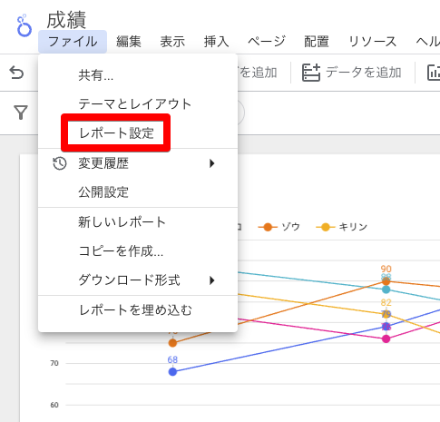Open the 表示 menu
The height and width of the screenshot is (422, 440).
tap(172, 42)
